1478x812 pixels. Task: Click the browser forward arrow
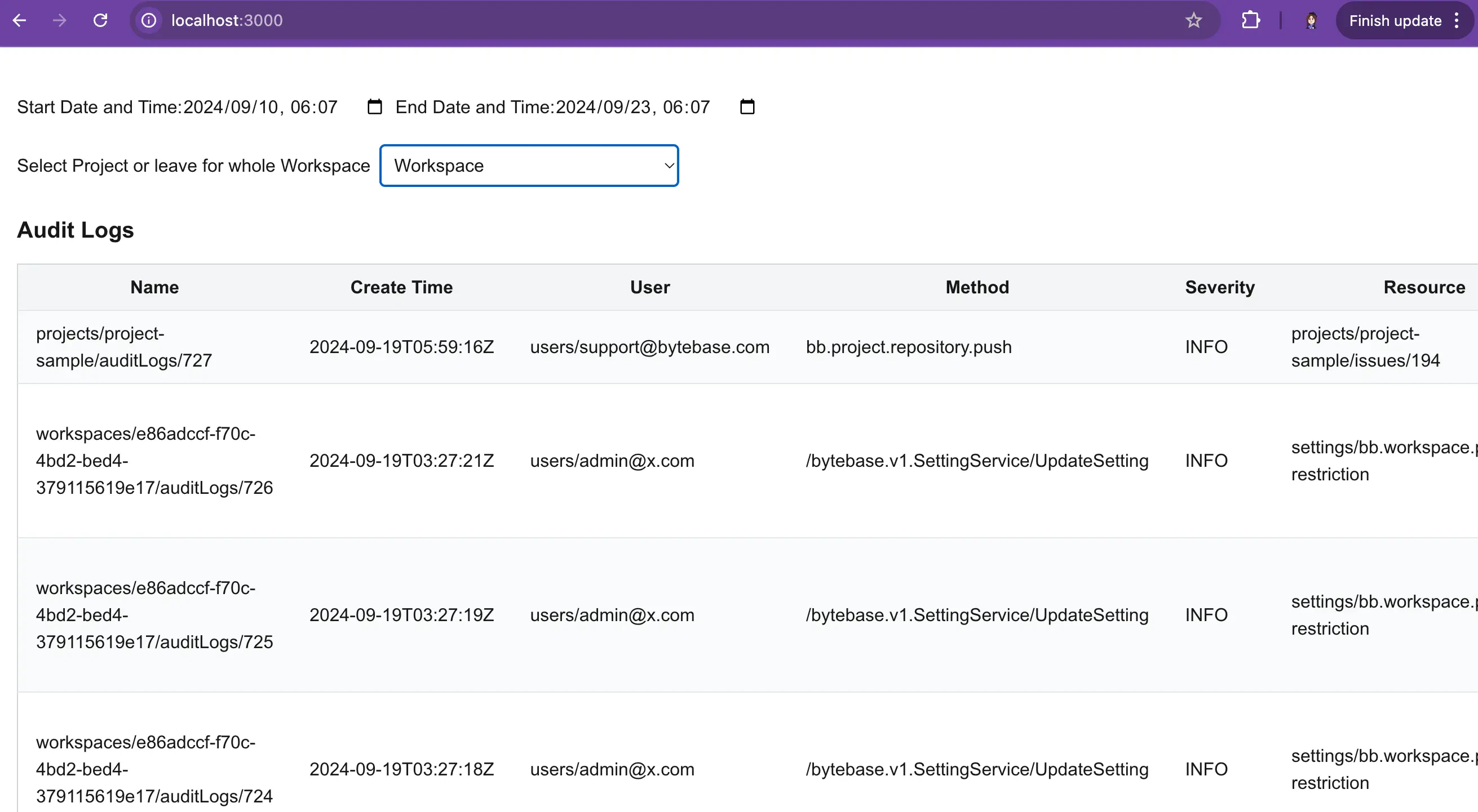pos(59,20)
